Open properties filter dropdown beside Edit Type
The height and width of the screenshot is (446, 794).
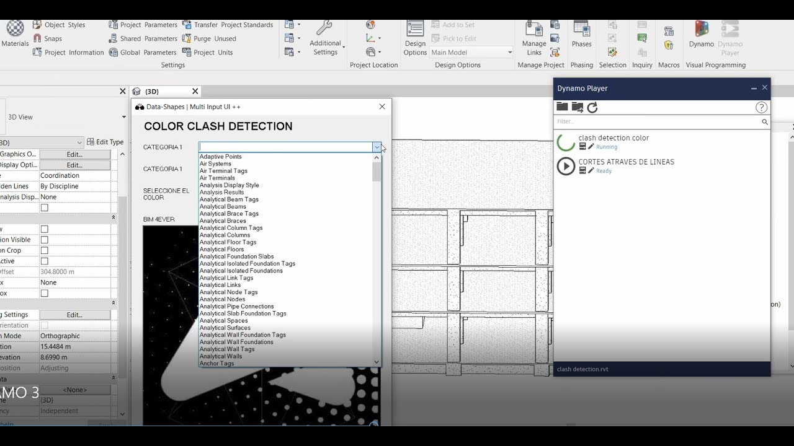pyautogui.click(x=79, y=142)
